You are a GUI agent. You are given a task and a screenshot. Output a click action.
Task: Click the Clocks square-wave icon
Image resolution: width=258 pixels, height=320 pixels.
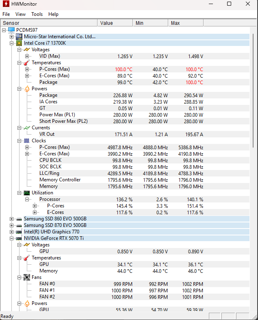point(27,141)
